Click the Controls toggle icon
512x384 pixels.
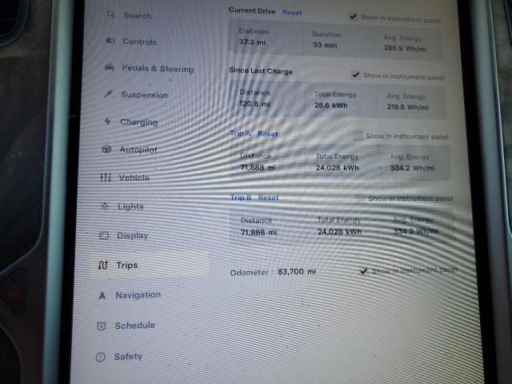[110, 41]
